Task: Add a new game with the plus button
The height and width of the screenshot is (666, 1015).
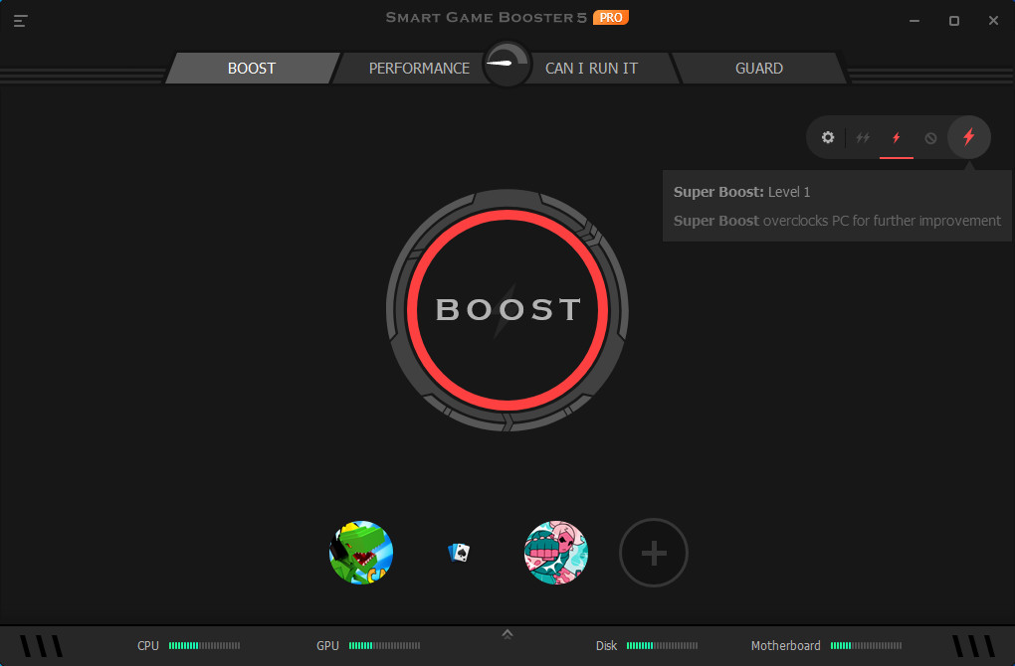Action: pos(653,552)
